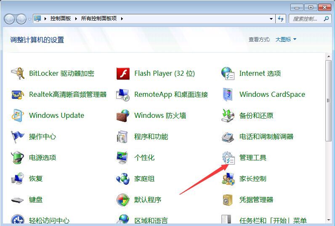
Task: Click the 恢复 icon
Action: (18, 178)
